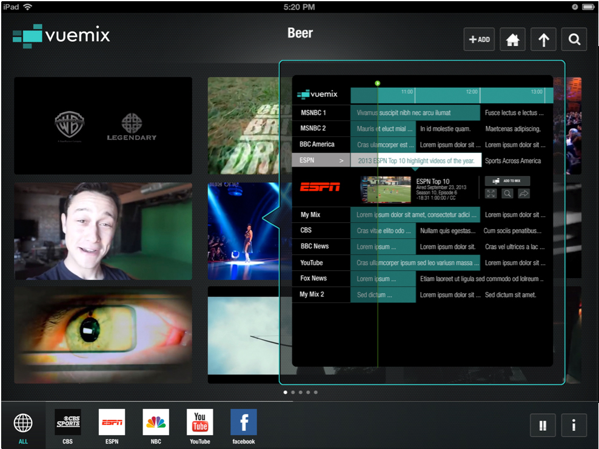
Task: Select NBC peacock source icon
Action: [x=156, y=422]
